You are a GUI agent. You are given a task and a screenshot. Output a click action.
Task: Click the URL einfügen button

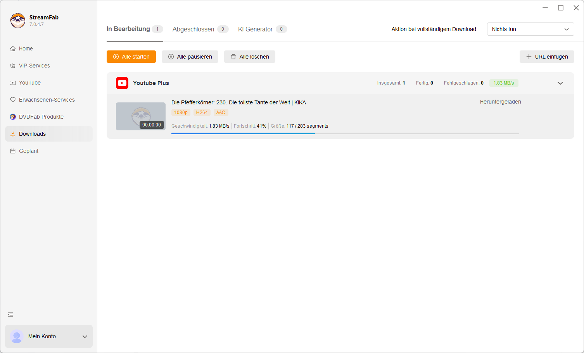[x=547, y=57]
